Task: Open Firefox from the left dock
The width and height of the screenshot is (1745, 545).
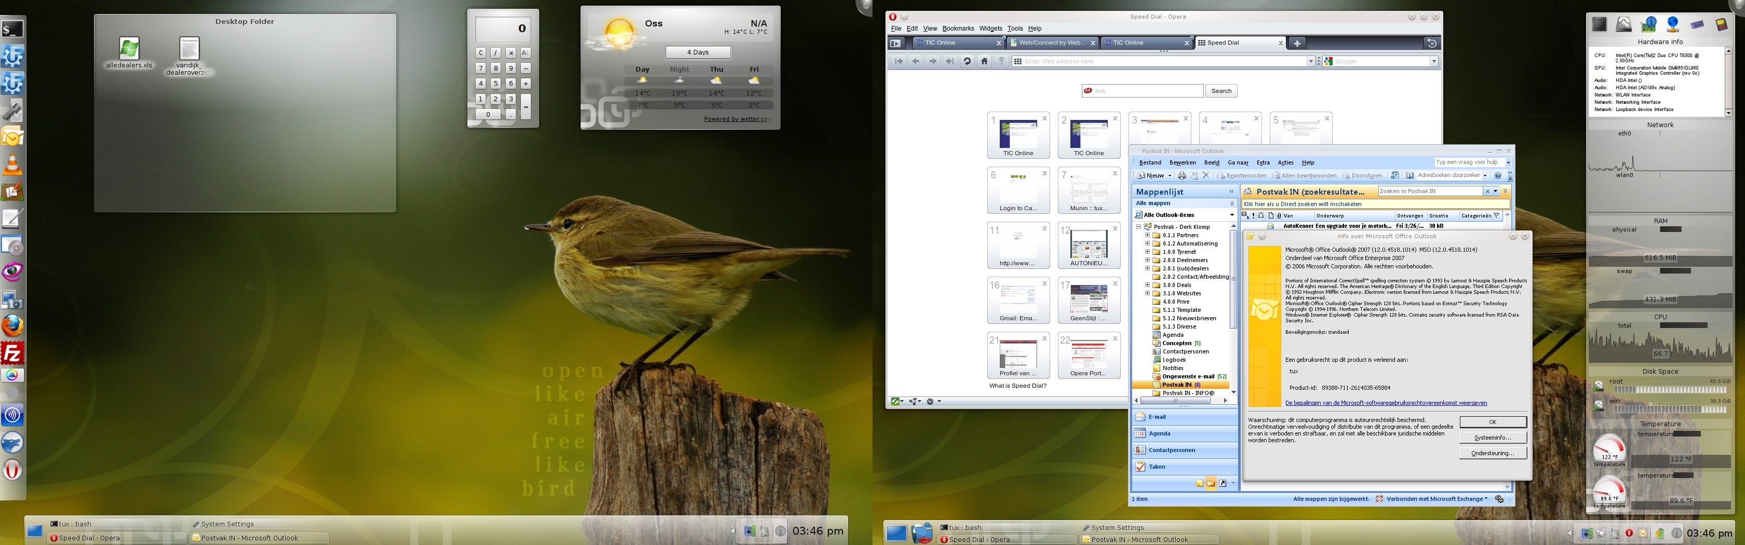Action: 13,325
